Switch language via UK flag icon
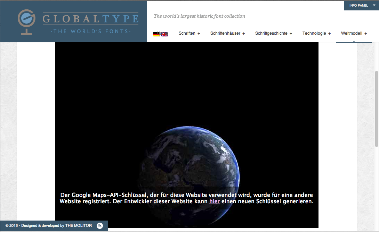The width and height of the screenshot is (379, 232). [164, 34]
